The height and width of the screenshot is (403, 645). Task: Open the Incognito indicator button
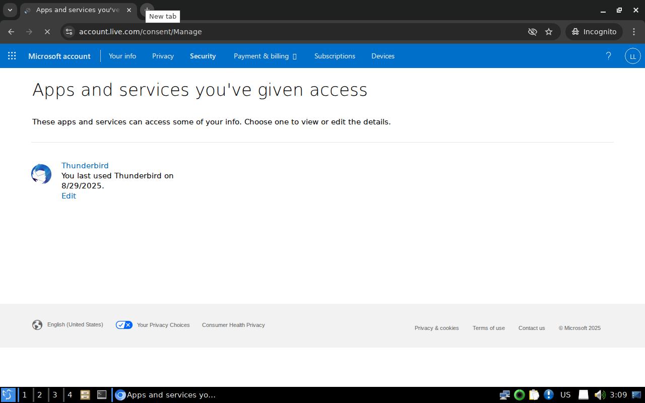[595, 32]
